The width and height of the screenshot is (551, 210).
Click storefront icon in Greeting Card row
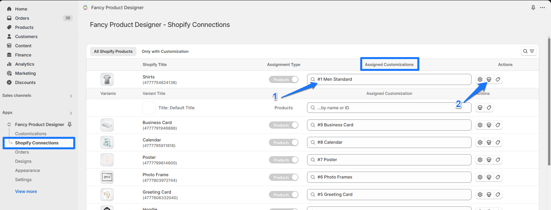click(x=489, y=195)
